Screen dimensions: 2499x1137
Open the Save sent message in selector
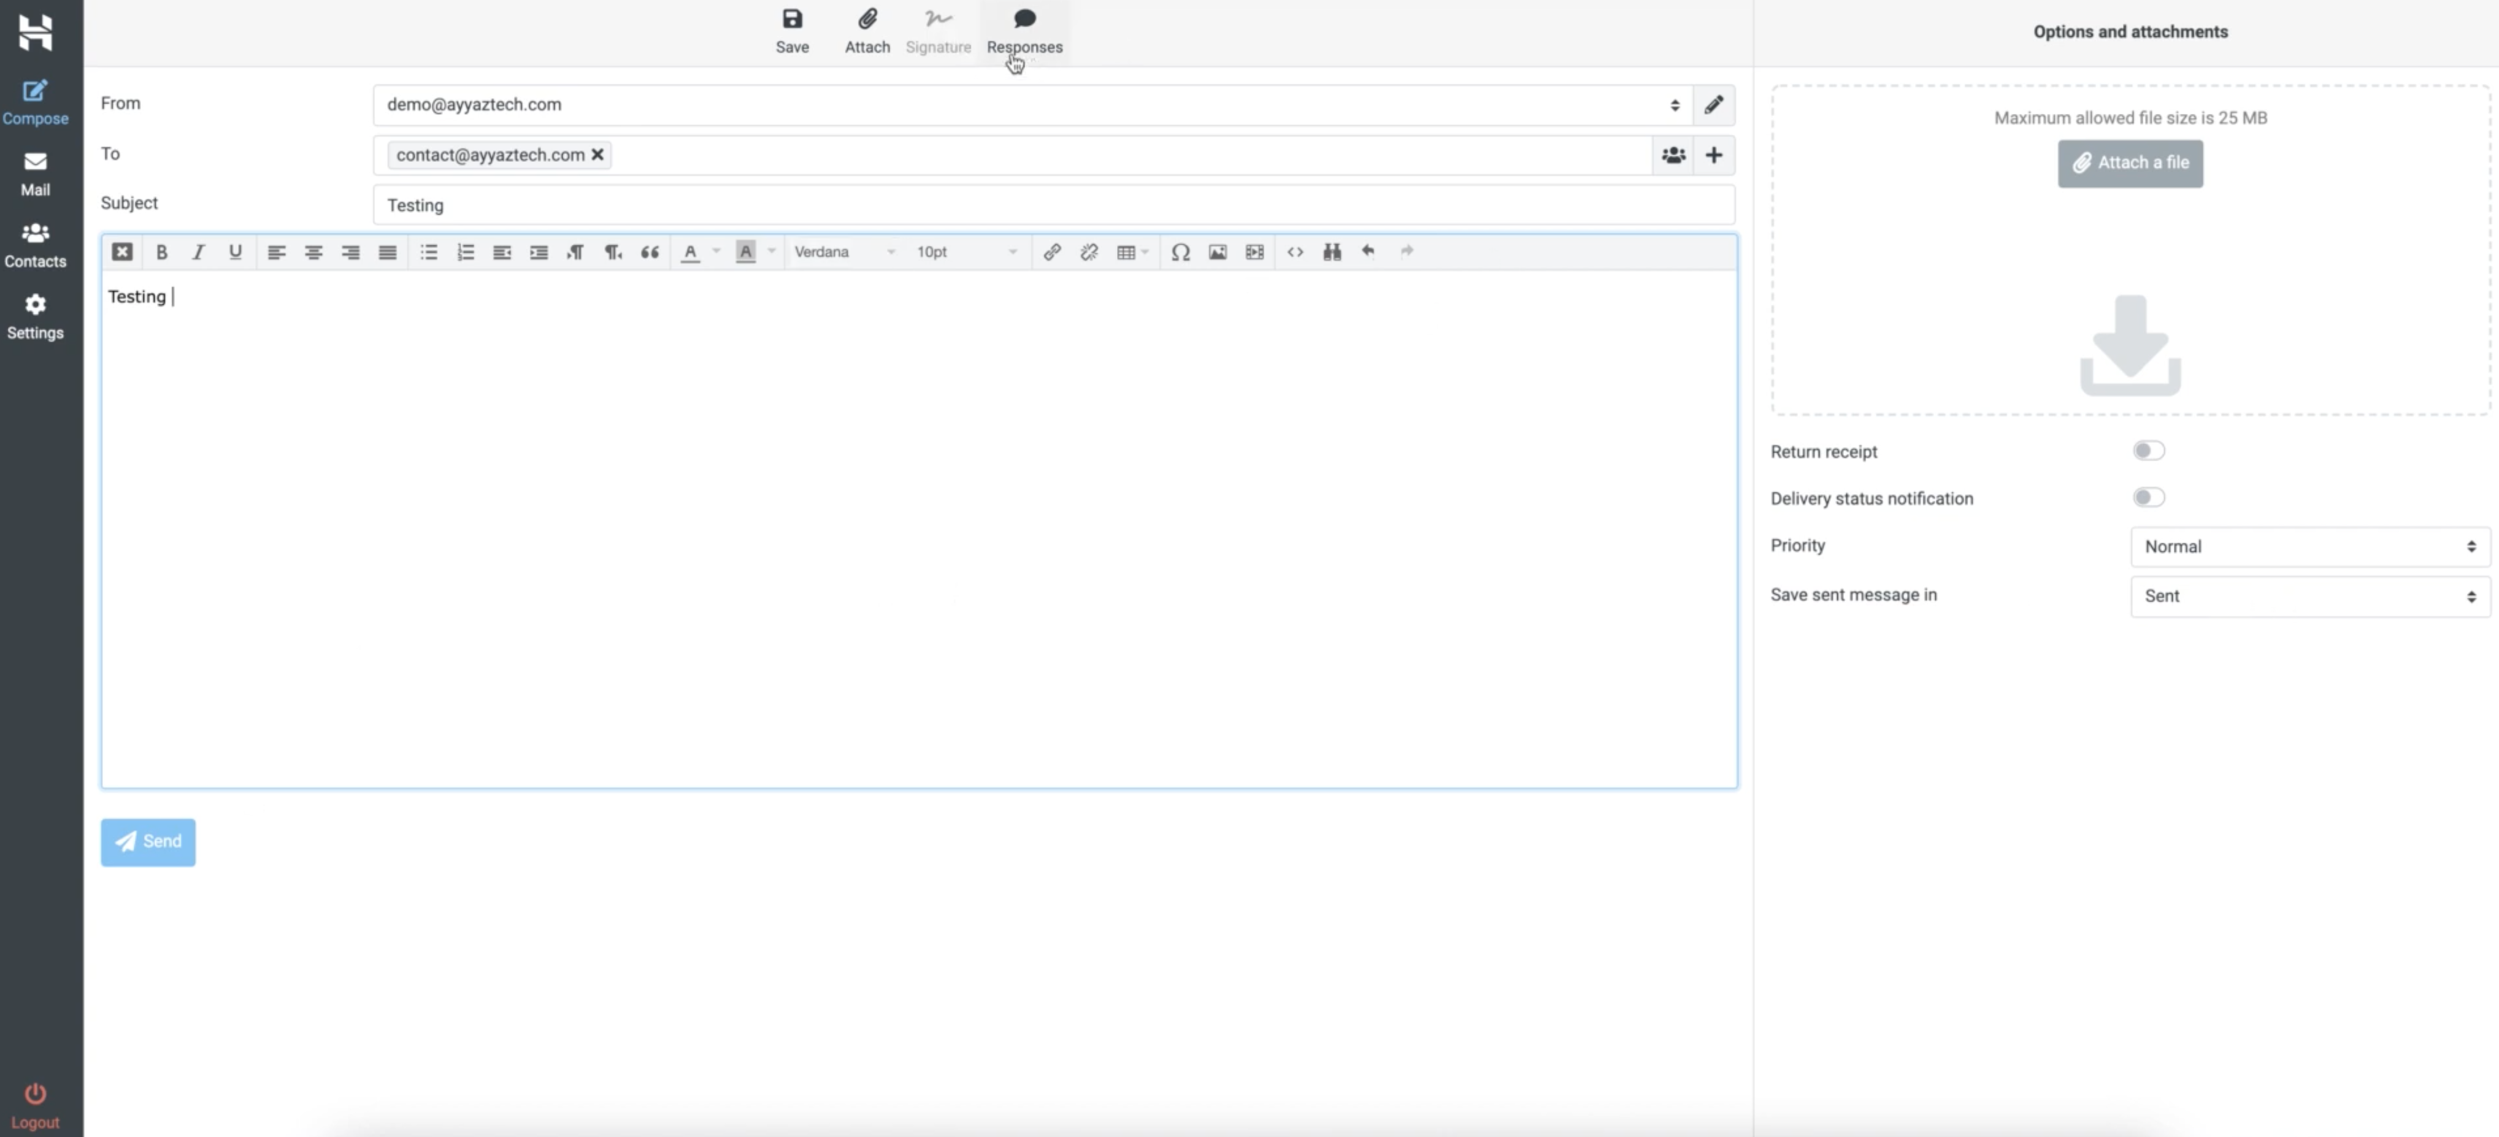click(2308, 595)
